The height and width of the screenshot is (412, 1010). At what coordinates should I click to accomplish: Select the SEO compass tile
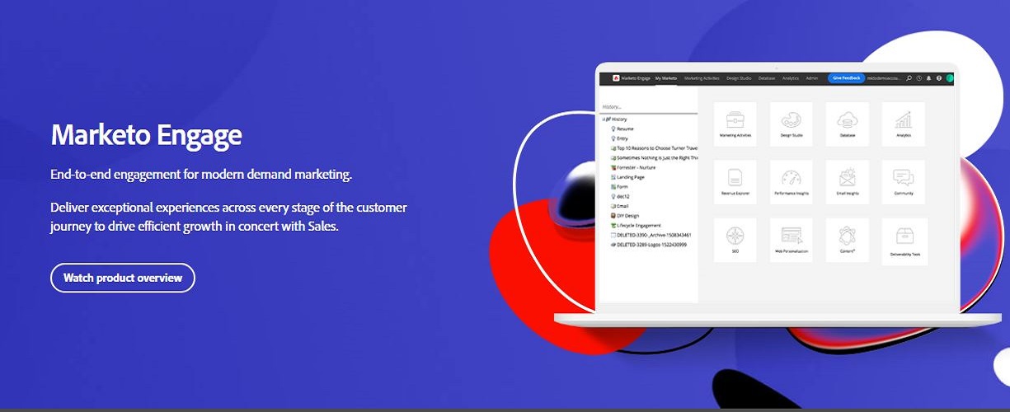(x=735, y=240)
